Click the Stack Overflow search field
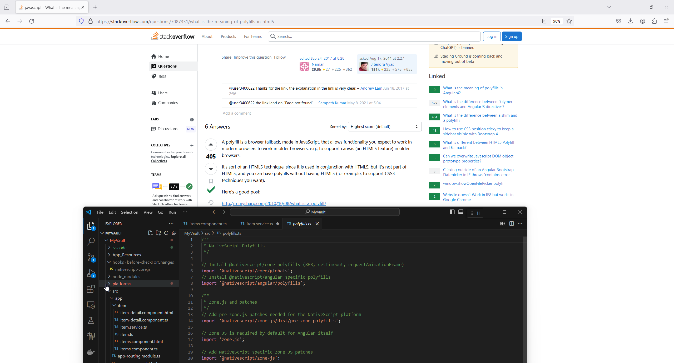The width and height of the screenshot is (674, 363). (374, 37)
